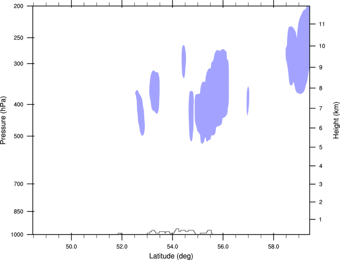Pick the 5 km height label
This screenshot has height=260, width=340.
pyautogui.click(x=321, y=148)
